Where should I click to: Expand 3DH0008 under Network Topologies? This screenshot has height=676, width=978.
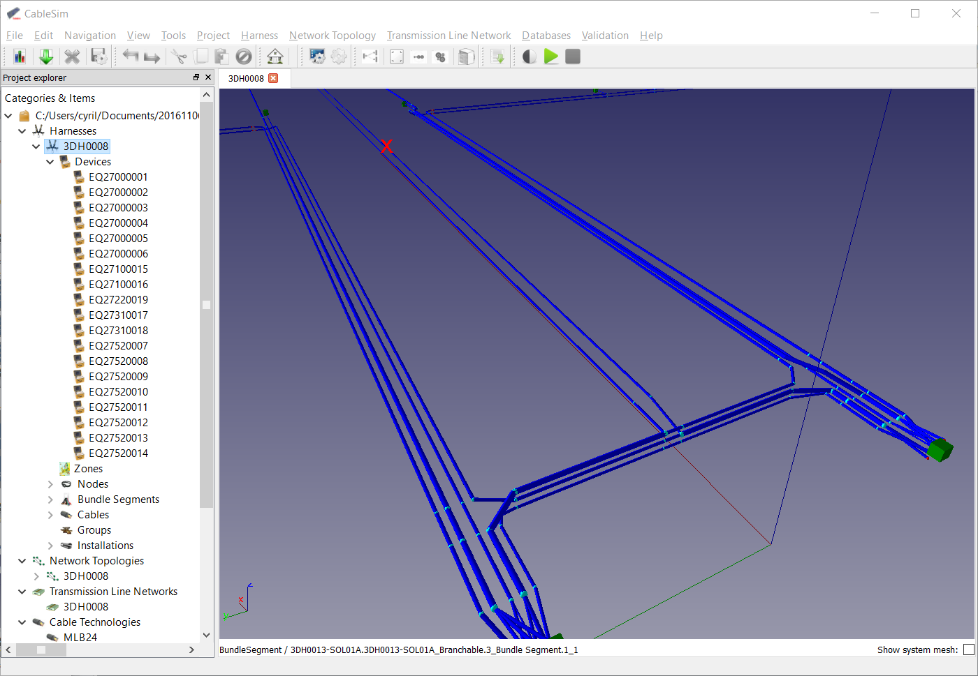click(x=36, y=576)
